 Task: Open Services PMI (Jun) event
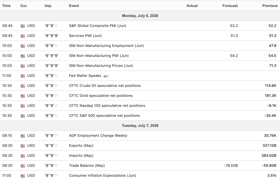(85, 36)
